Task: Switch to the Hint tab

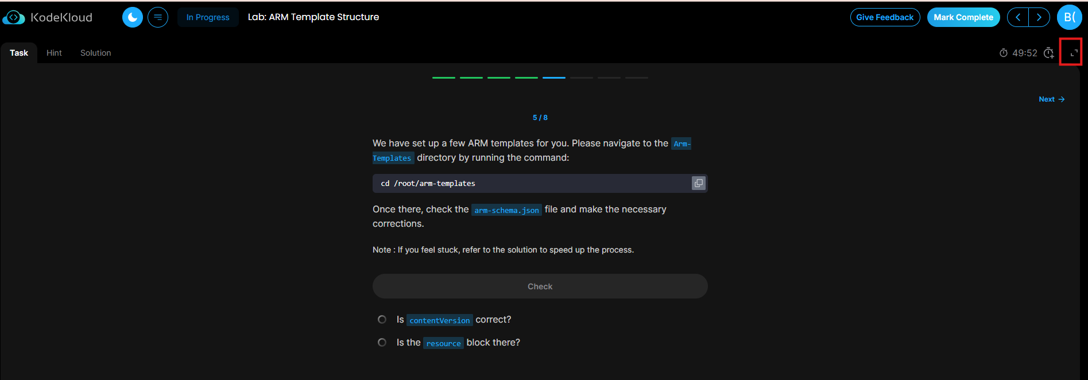Action: [x=54, y=53]
